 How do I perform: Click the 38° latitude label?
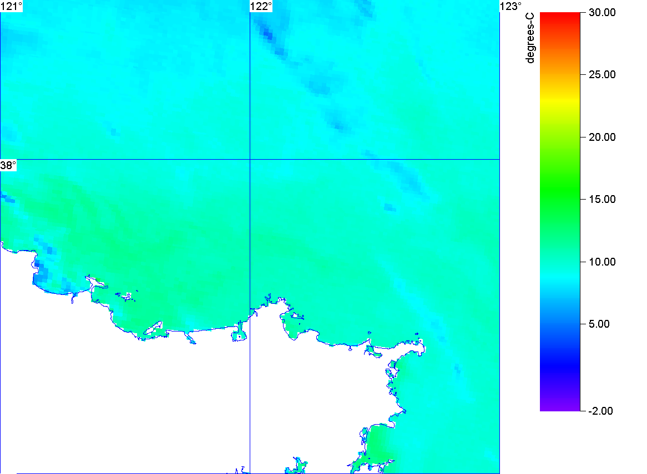pyautogui.click(x=8, y=166)
